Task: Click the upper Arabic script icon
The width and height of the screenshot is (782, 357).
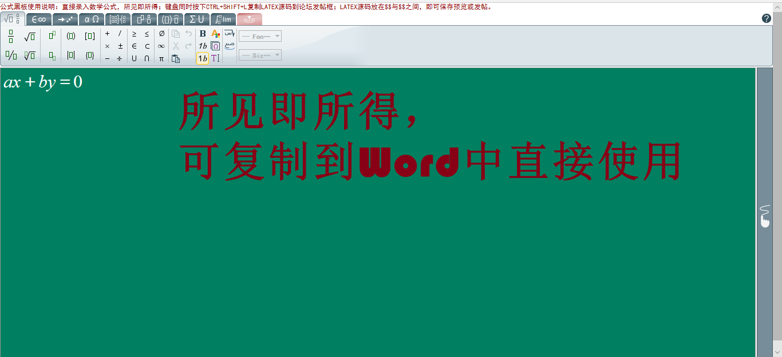Action: pos(229,33)
